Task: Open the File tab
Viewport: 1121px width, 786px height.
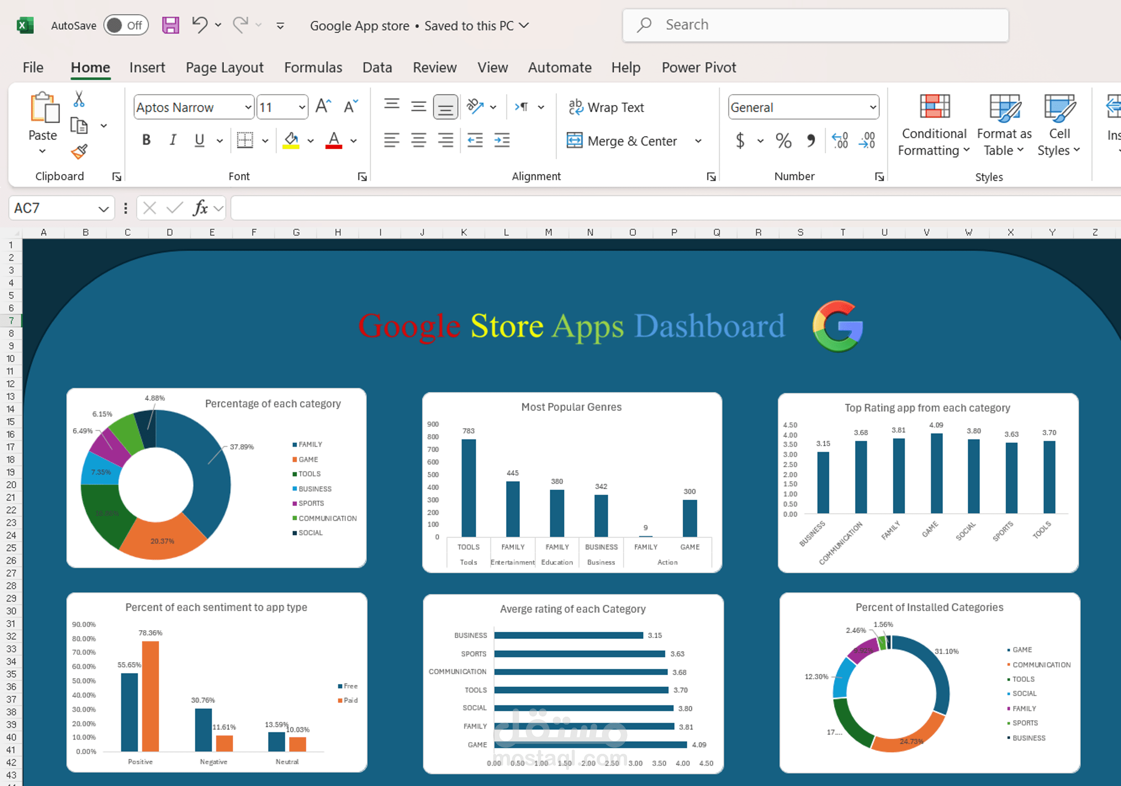Action: (33, 67)
